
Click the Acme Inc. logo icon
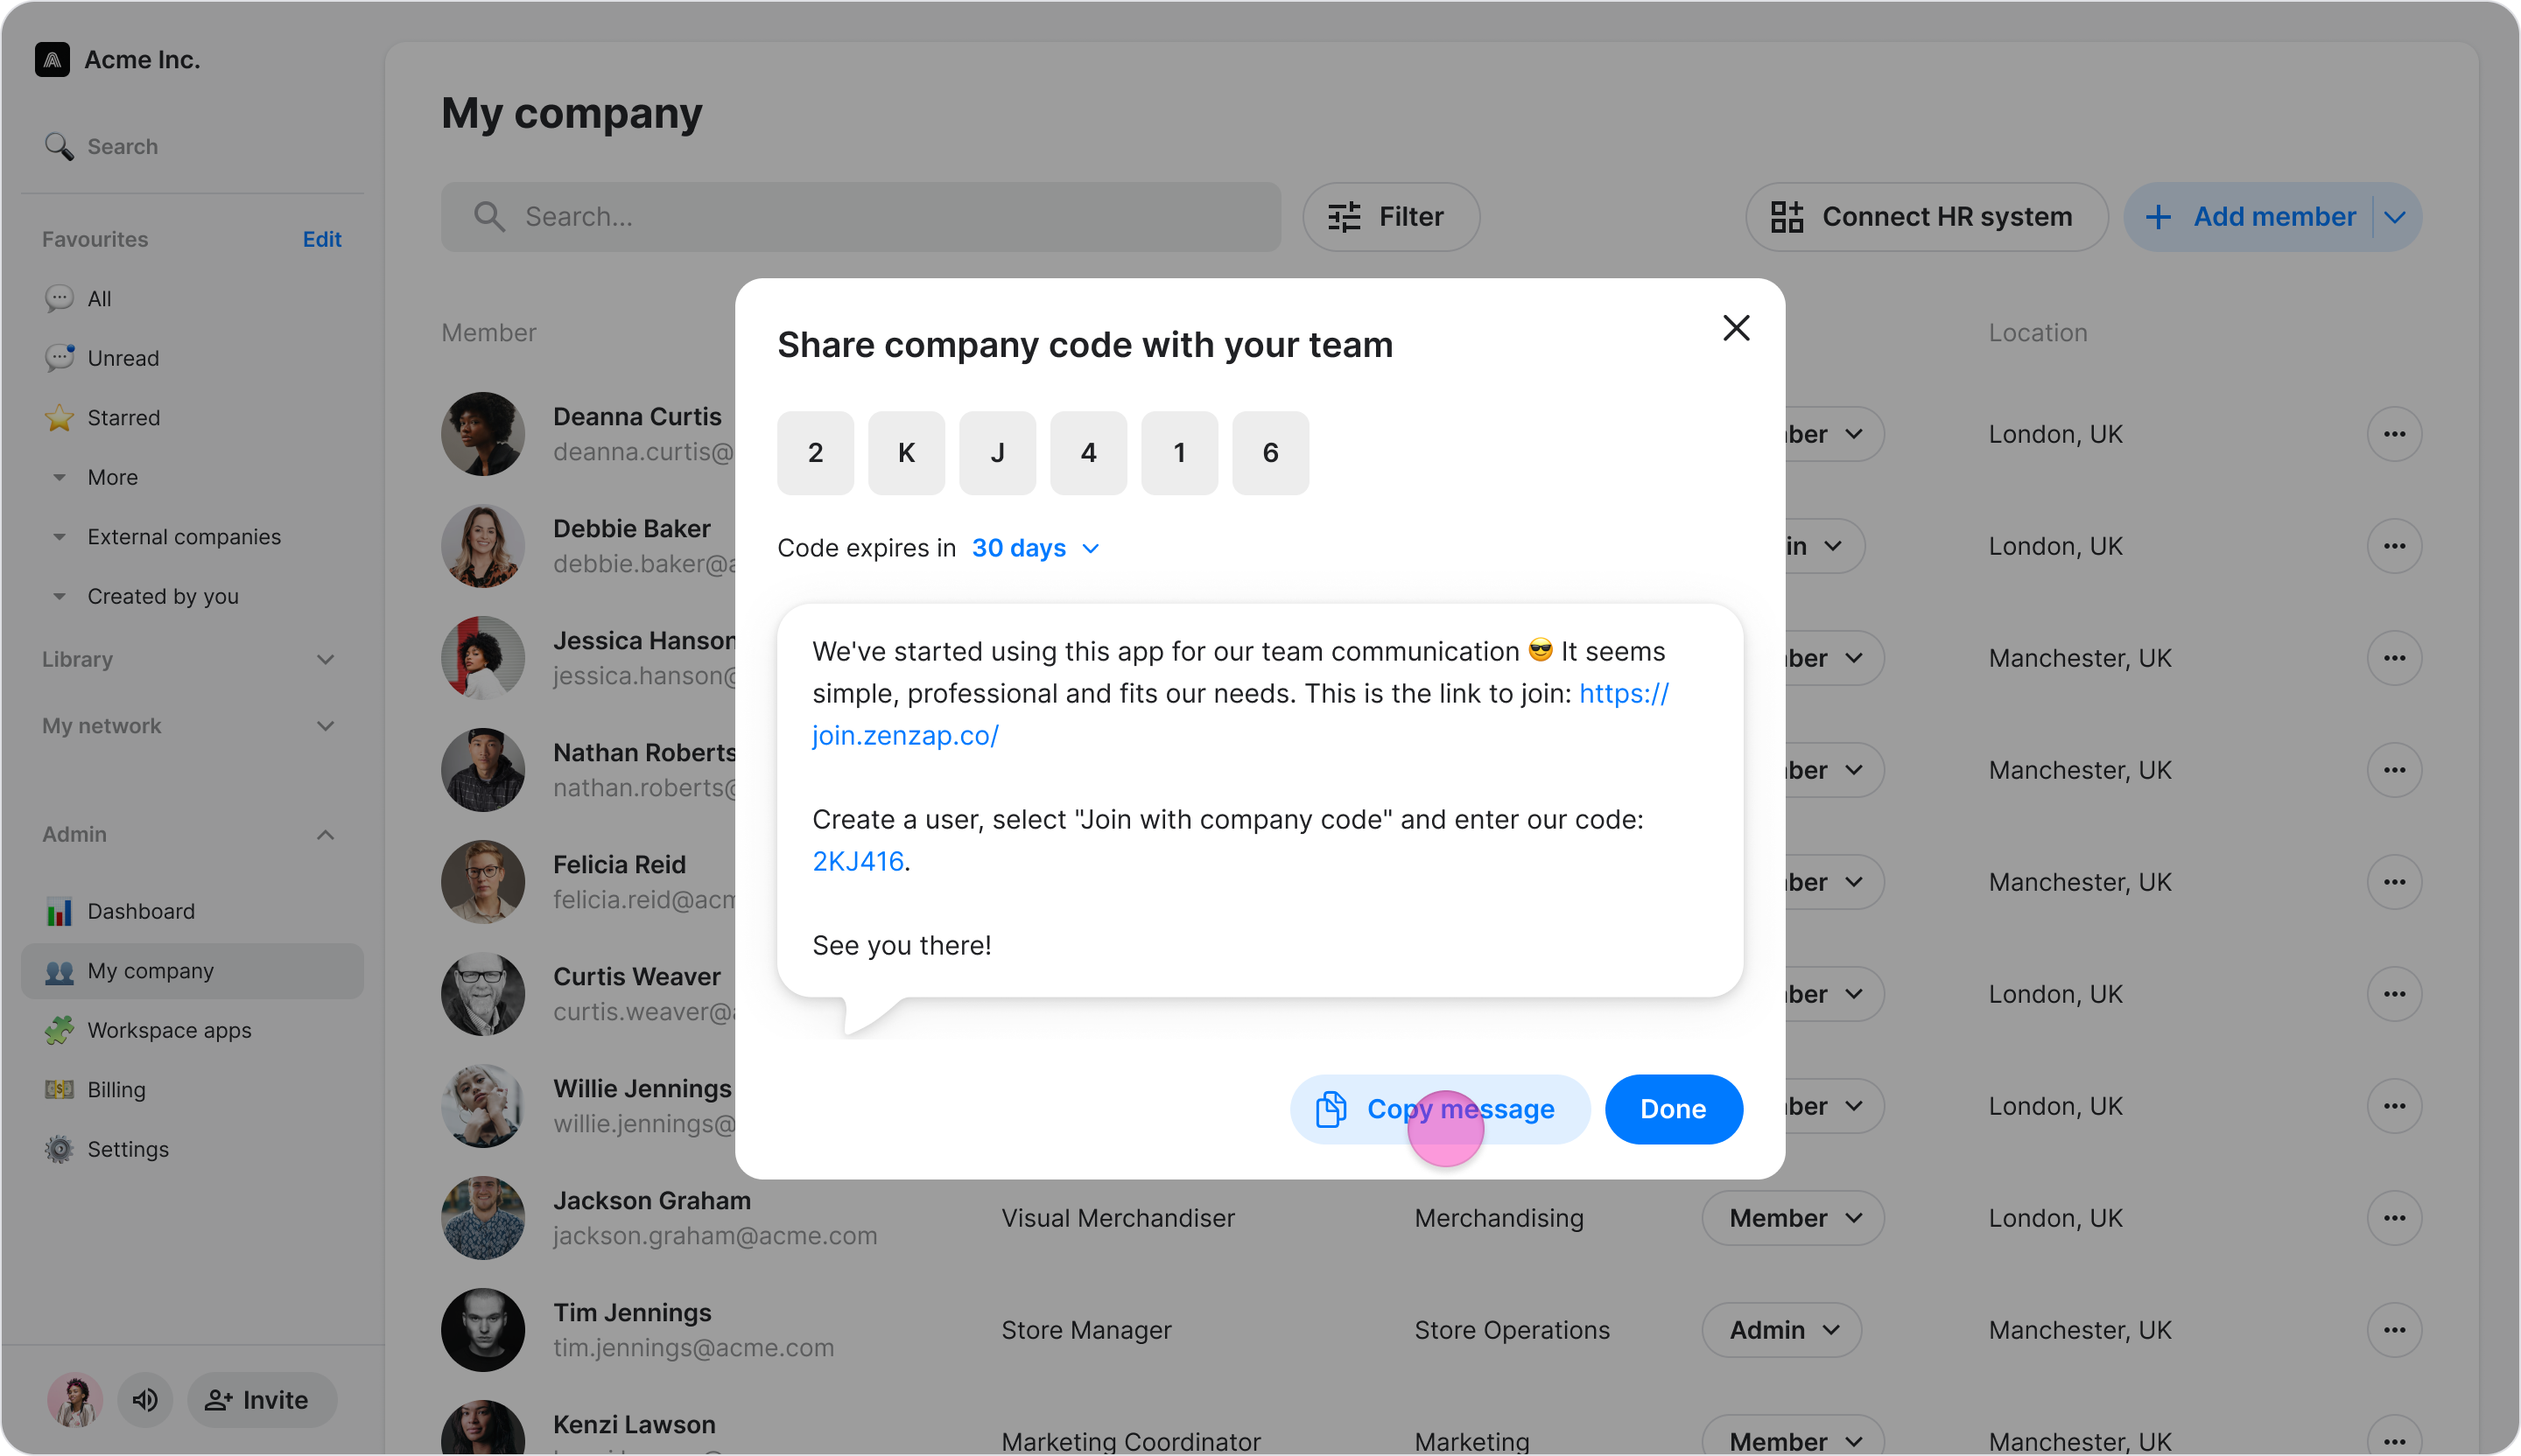(52, 60)
